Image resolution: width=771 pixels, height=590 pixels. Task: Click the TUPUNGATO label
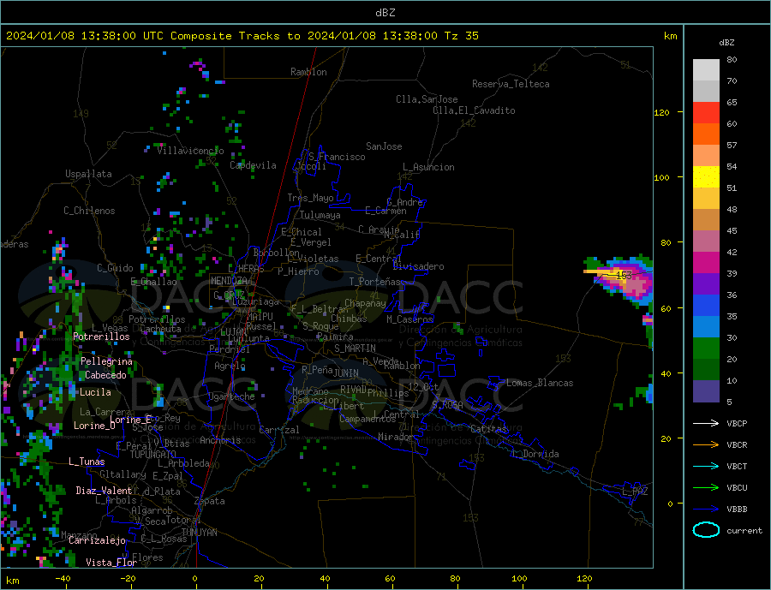click(x=153, y=455)
